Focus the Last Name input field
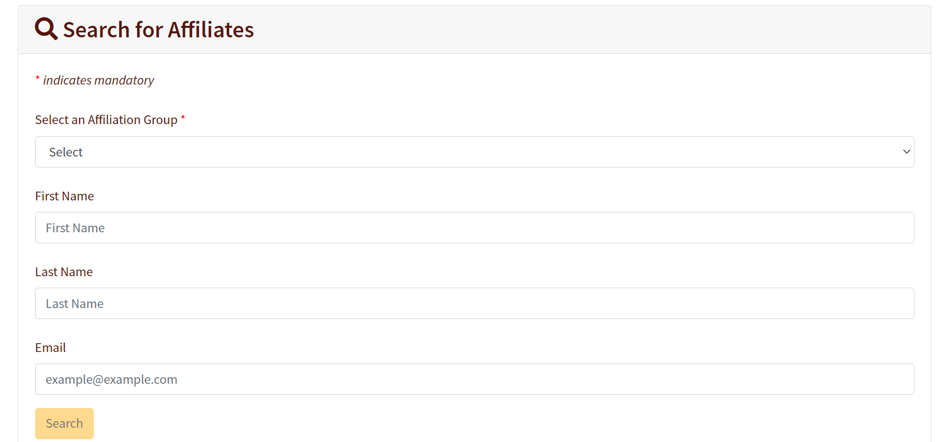 click(474, 304)
